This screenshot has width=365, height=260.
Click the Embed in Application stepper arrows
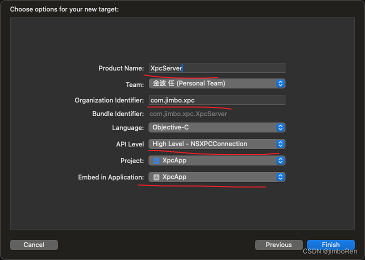click(x=280, y=177)
